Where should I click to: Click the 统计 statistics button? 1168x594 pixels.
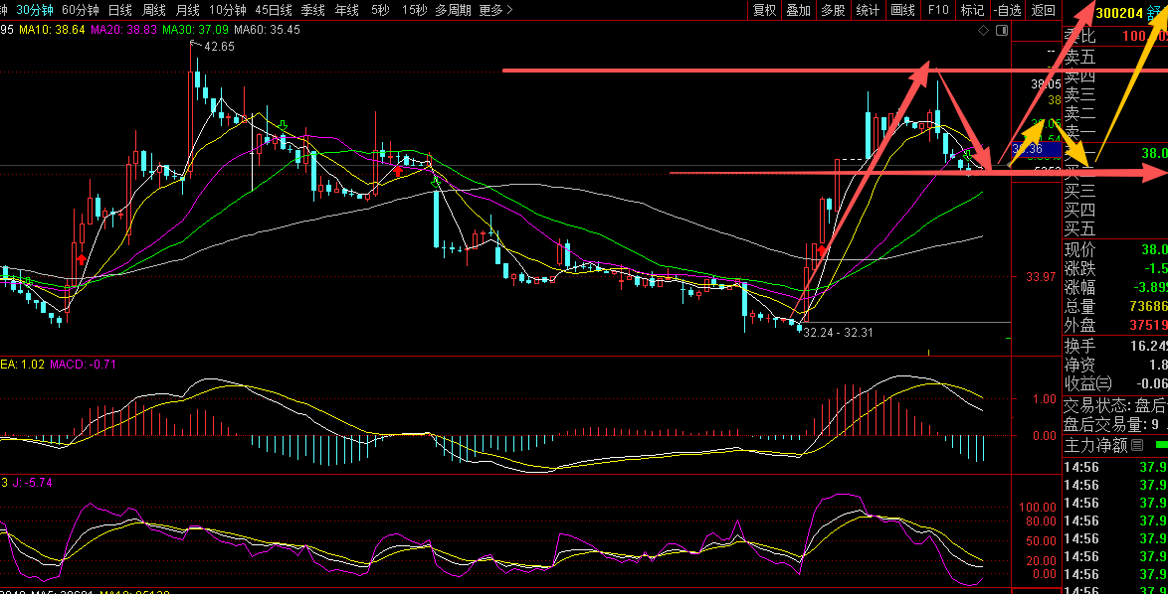click(868, 10)
